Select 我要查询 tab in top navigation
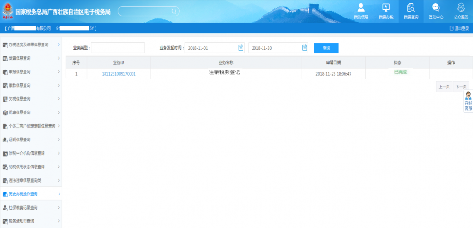Screen dimensions: 473x228 coord(411,11)
